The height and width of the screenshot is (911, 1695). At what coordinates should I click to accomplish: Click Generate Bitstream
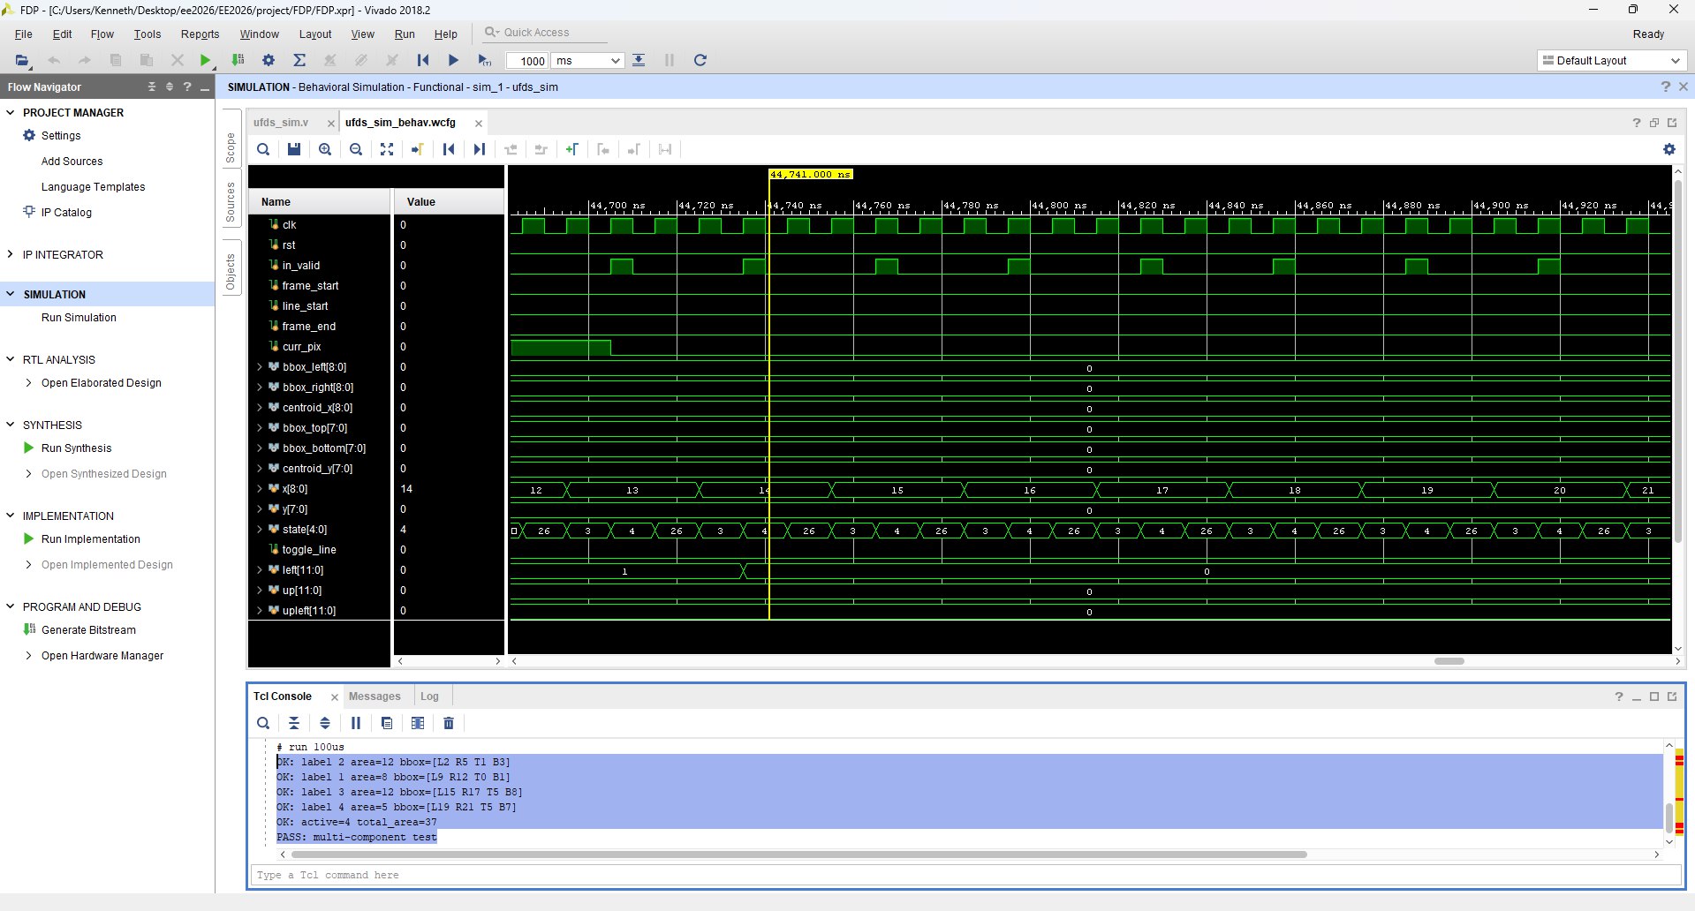(88, 630)
